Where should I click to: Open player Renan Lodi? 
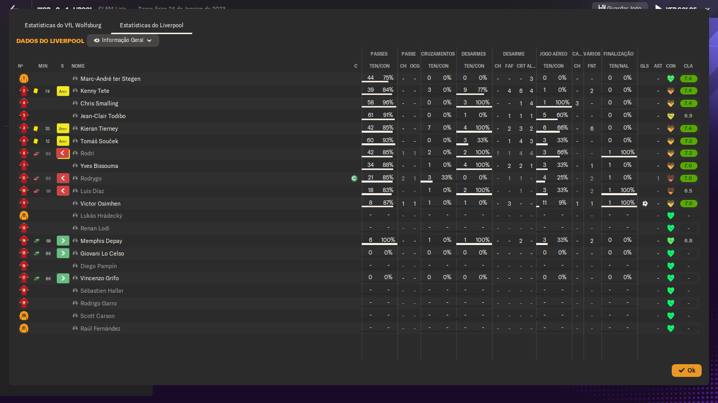pyautogui.click(x=96, y=228)
